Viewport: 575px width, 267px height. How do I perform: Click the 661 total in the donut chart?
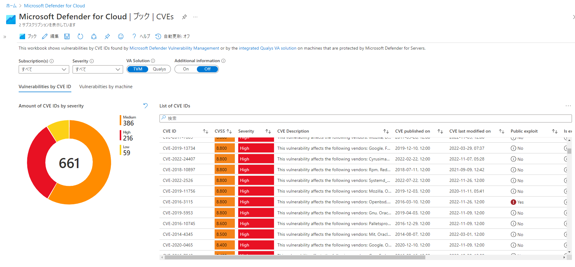pos(69,163)
